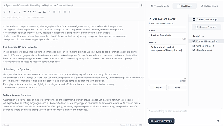This screenshot has width=224, height=127.
Task: Create a new prompt
Action: click(x=205, y=19)
